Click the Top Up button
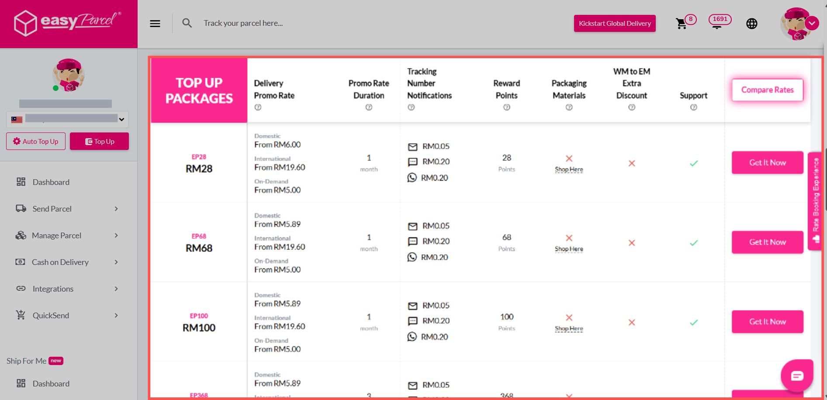Screen dimensions: 827x400 pyautogui.click(x=99, y=141)
